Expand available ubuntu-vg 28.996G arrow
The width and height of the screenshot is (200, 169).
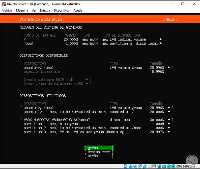point(169,67)
